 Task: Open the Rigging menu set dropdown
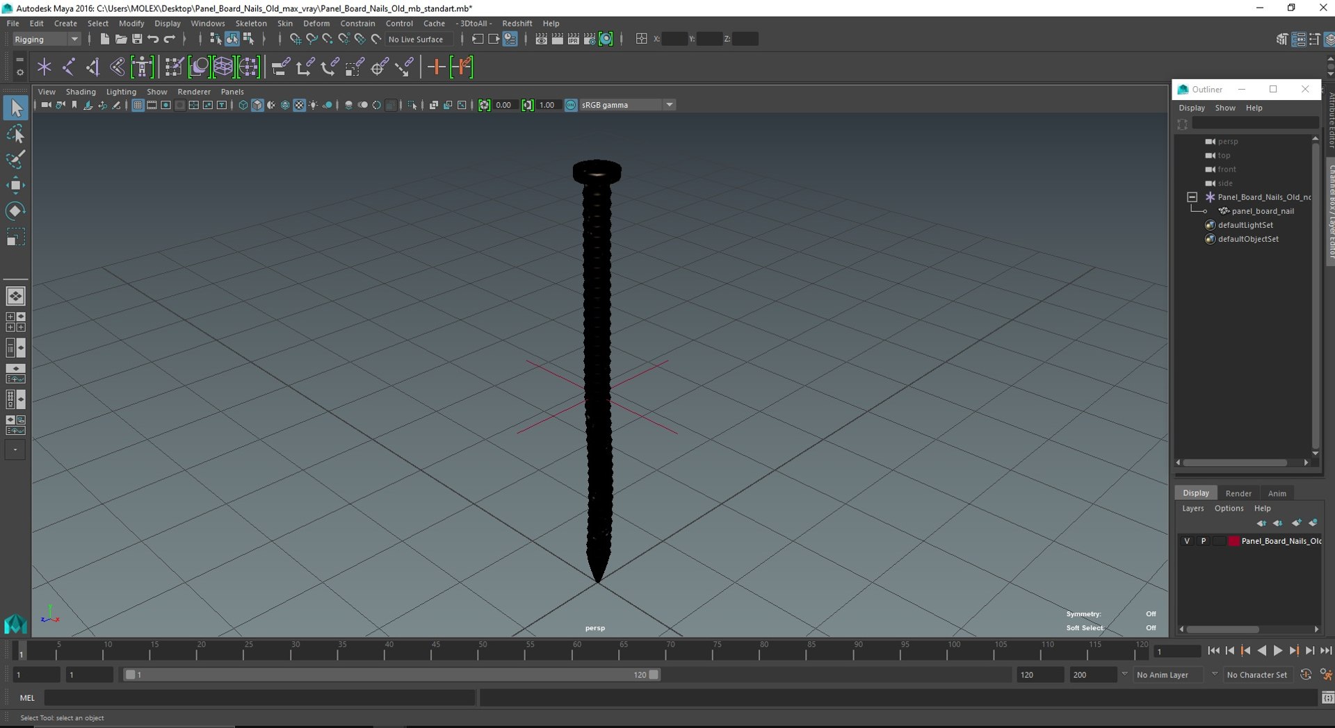tap(47, 40)
